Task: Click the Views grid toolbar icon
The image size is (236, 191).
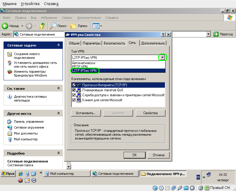Action: coord(96,26)
